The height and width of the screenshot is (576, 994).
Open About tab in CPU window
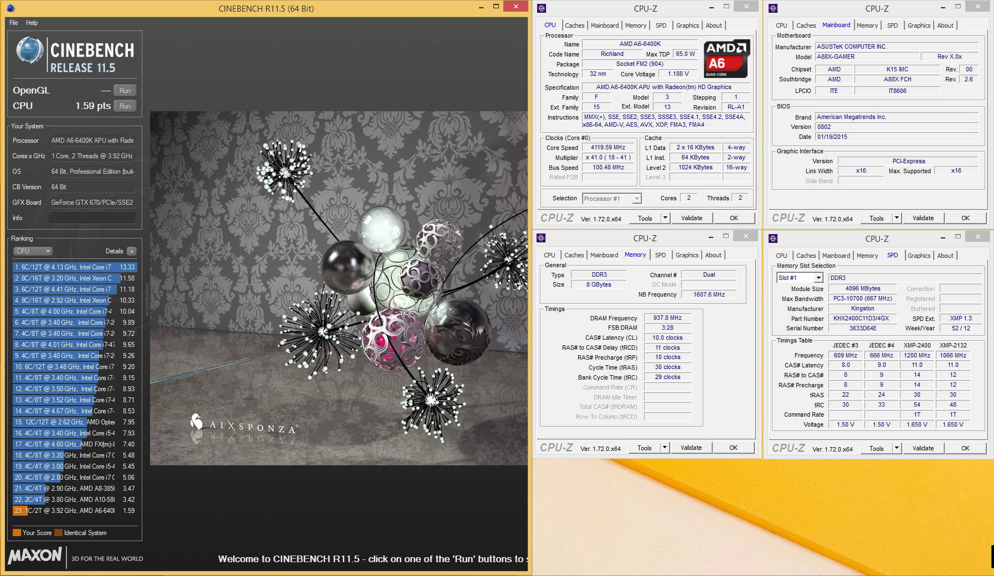pos(714,25)
